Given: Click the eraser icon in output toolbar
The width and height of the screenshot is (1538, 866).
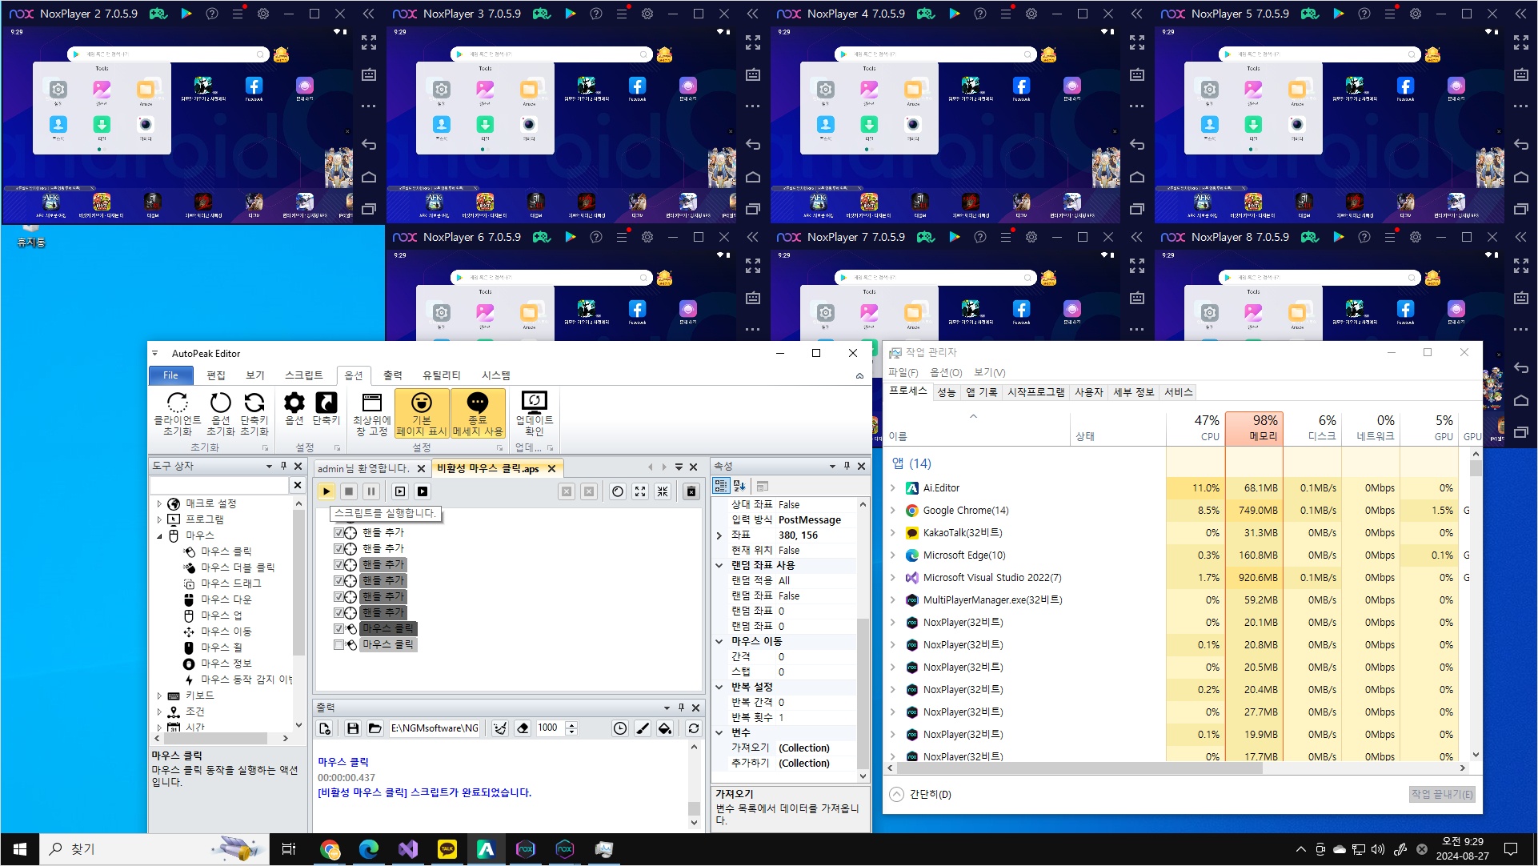Looking at the screenshot, I should tap(523, 728).
